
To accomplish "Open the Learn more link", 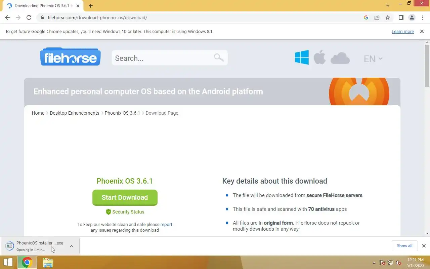I will pyautogui.click(x=403, y=31).
